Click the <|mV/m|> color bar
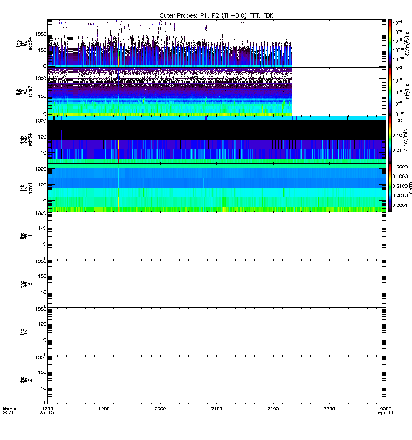 pyautogui.click(x=389, y=140)
